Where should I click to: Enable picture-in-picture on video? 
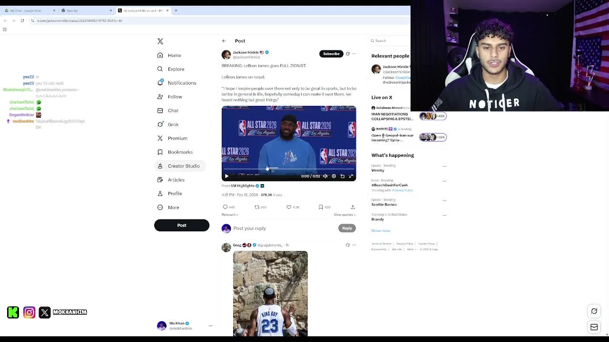click(343, 176)
